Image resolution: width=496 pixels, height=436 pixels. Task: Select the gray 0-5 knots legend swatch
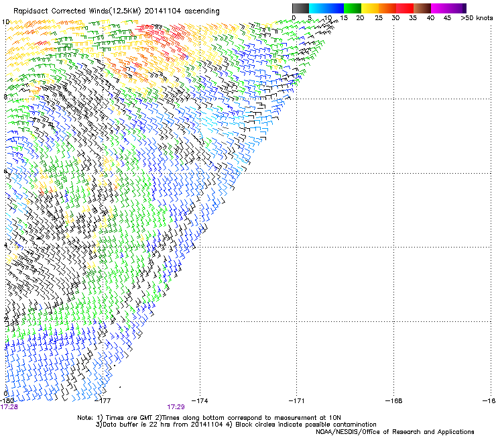(x=300, y=8)
